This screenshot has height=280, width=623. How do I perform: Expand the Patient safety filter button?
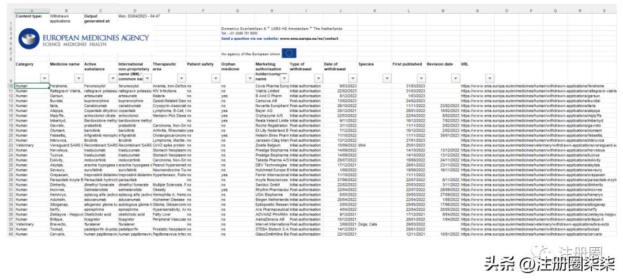pyautogui.click(x=215, y=78)
